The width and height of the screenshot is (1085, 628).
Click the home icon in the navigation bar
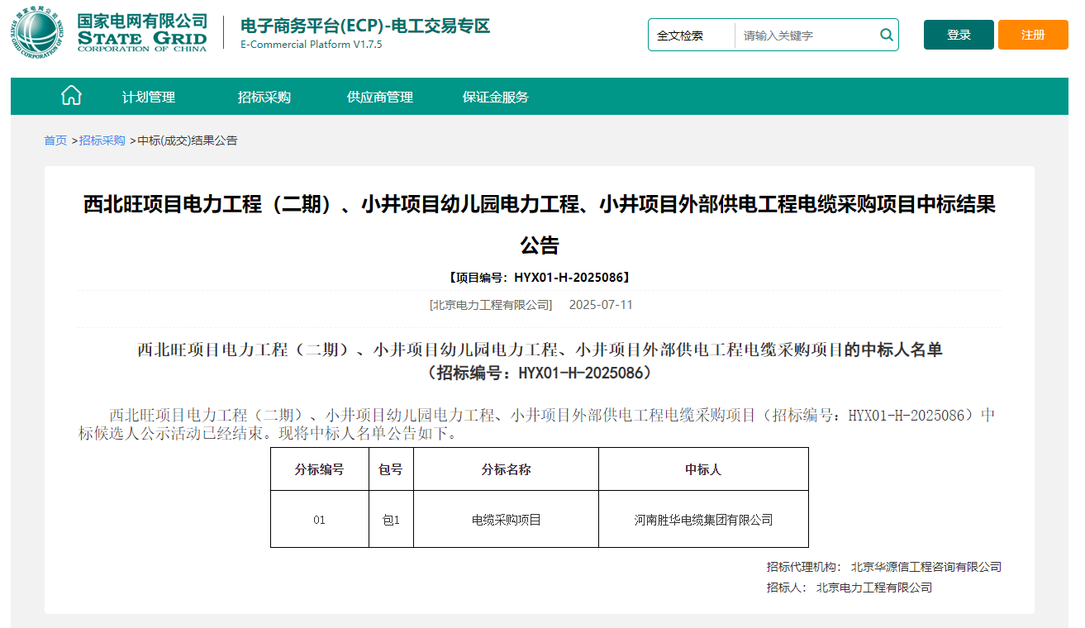71,94
